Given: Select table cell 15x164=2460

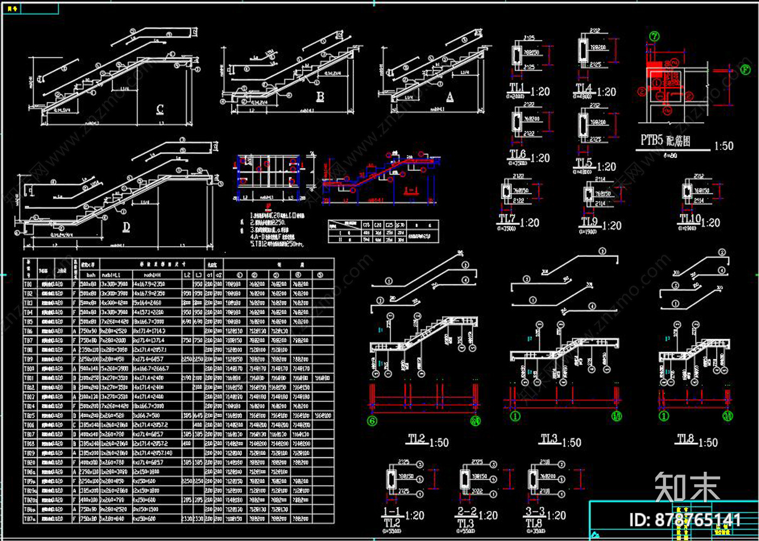Looking at the screenshot, I should 148,303.
